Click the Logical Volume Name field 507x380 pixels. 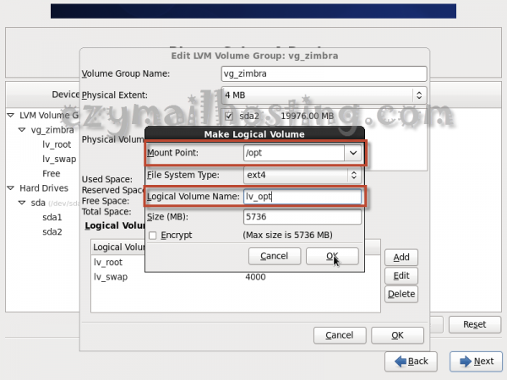(x=303, y=197)
